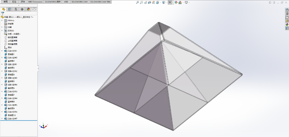
Task: Click the feature tree filter funnel icon
Action: click(x=2, y=13)
